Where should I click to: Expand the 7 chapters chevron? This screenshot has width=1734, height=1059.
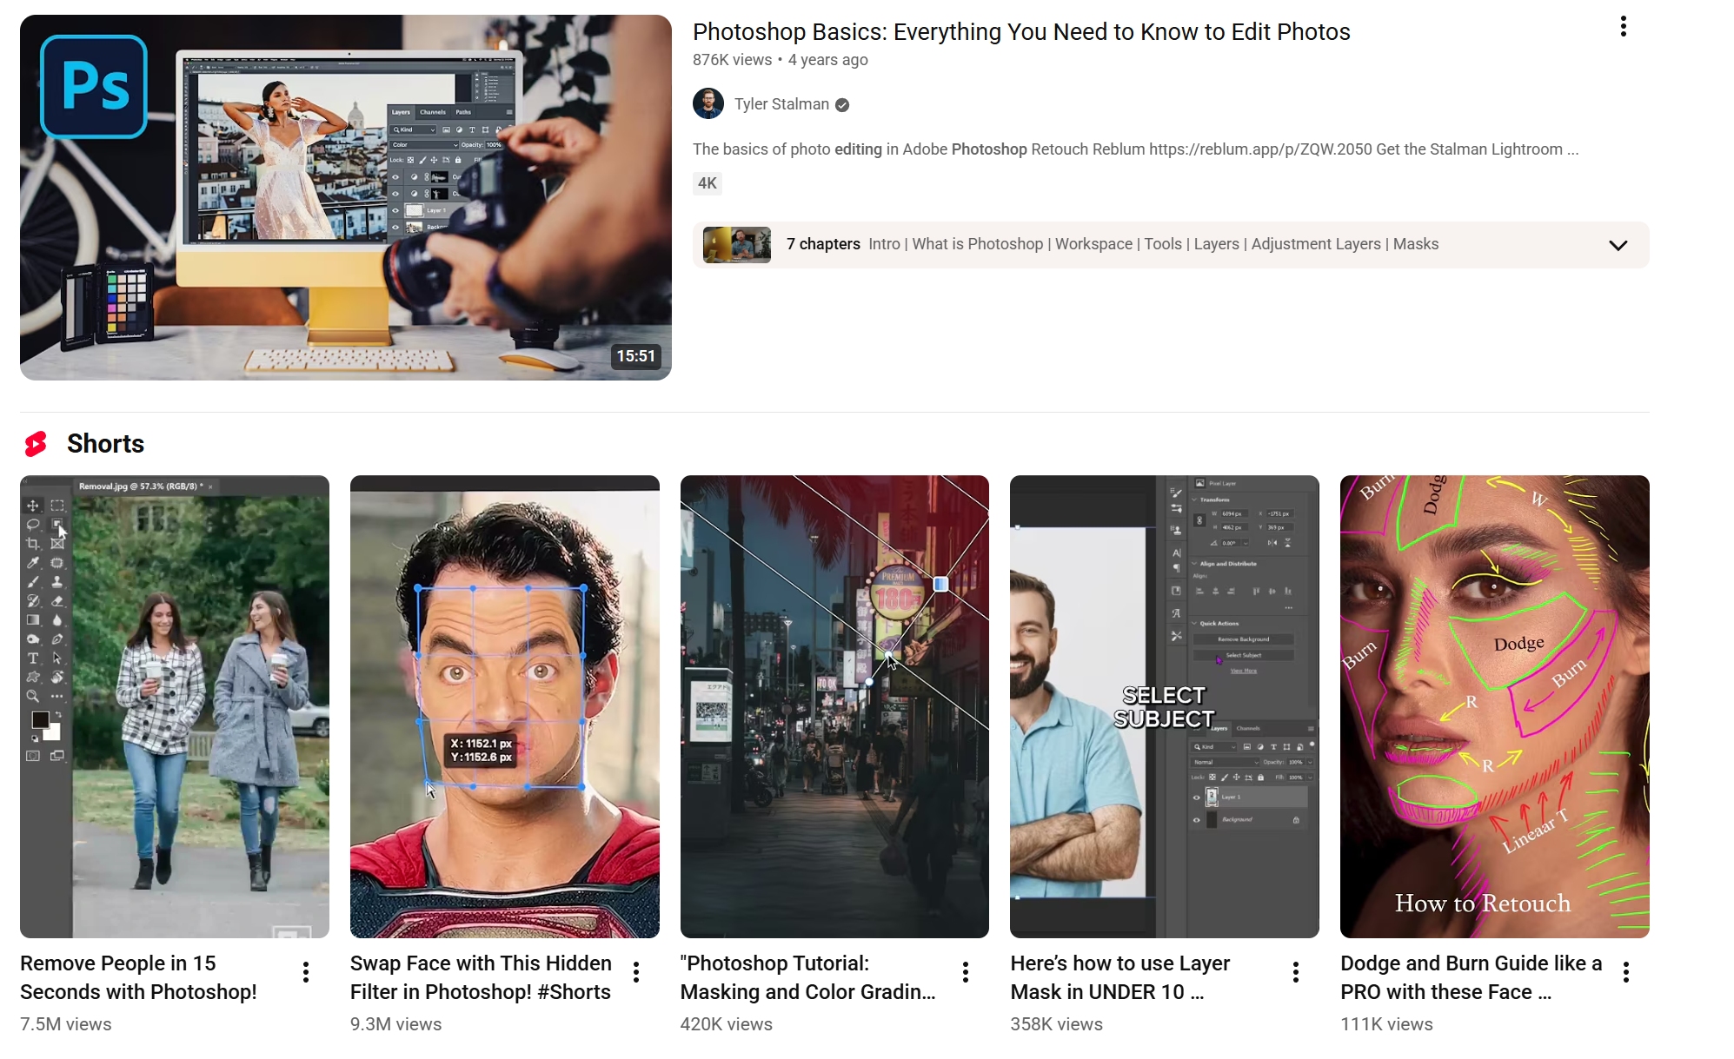click(1618, 245)
